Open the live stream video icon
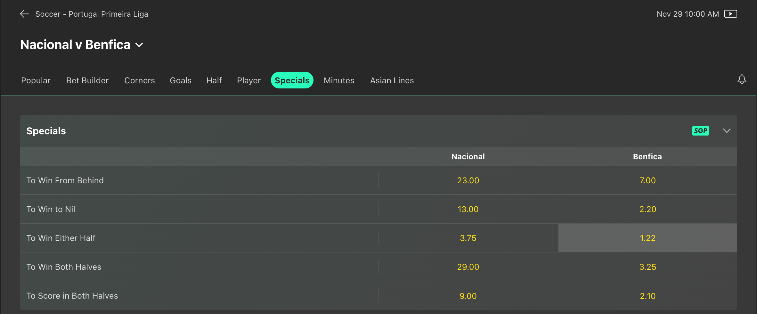Image resolution: width=757 pixels, height=314 pixels. coord(730,14)
